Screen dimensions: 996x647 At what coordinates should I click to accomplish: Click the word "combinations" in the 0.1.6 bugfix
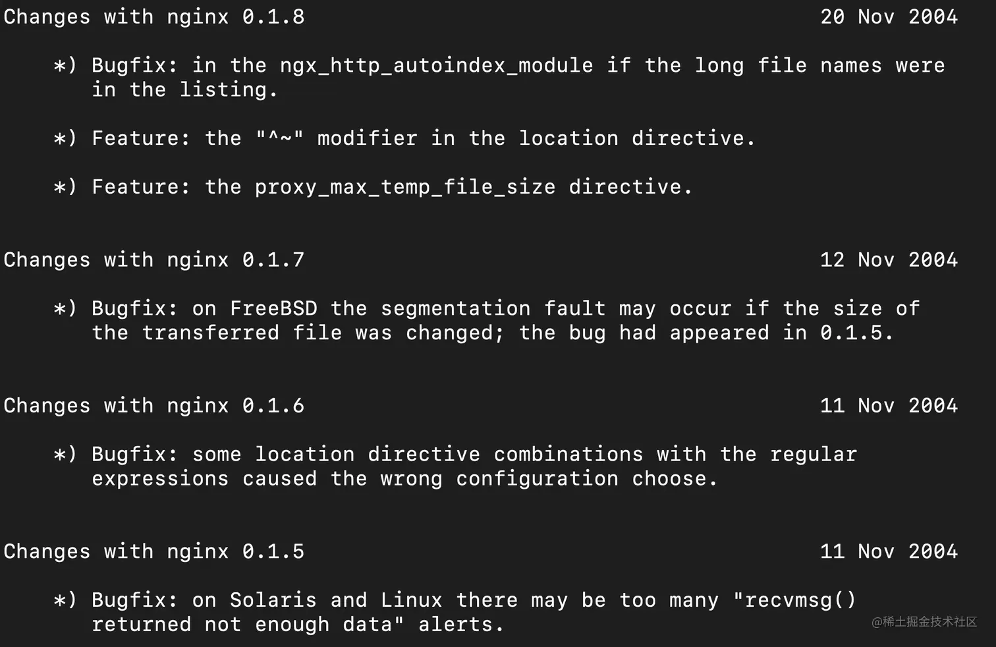click(x=568, y=454)
